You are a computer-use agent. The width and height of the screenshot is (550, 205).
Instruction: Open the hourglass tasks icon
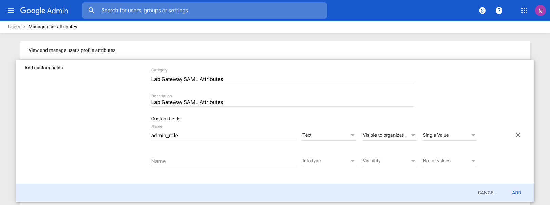482,11
